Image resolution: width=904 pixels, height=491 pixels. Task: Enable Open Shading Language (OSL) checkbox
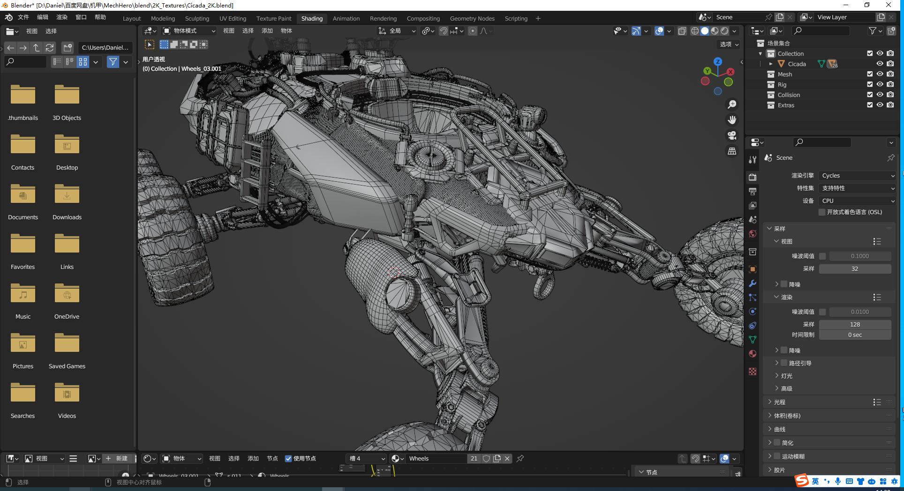coord(822,212)
